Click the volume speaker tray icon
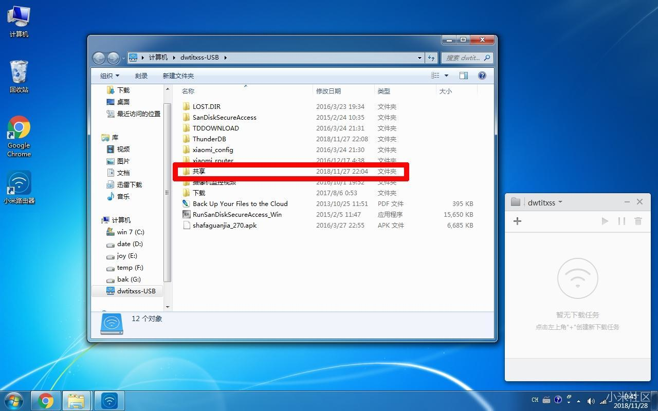Image resolution: width=658 pixels, height=411 pixels. (x=591, y=401)
